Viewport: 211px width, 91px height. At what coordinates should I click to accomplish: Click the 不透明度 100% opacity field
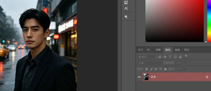(x=179, y=63)
